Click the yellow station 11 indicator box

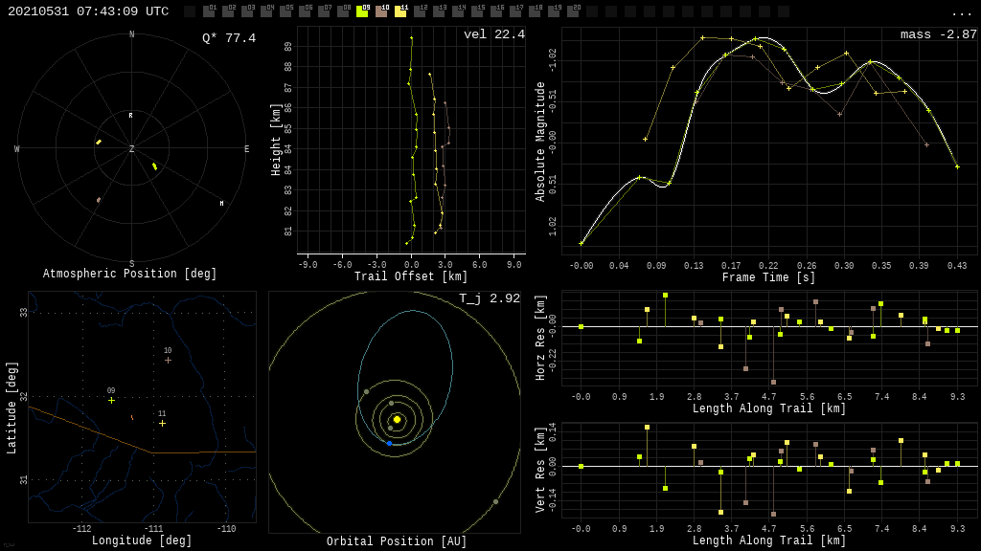(x=400, y=11)
